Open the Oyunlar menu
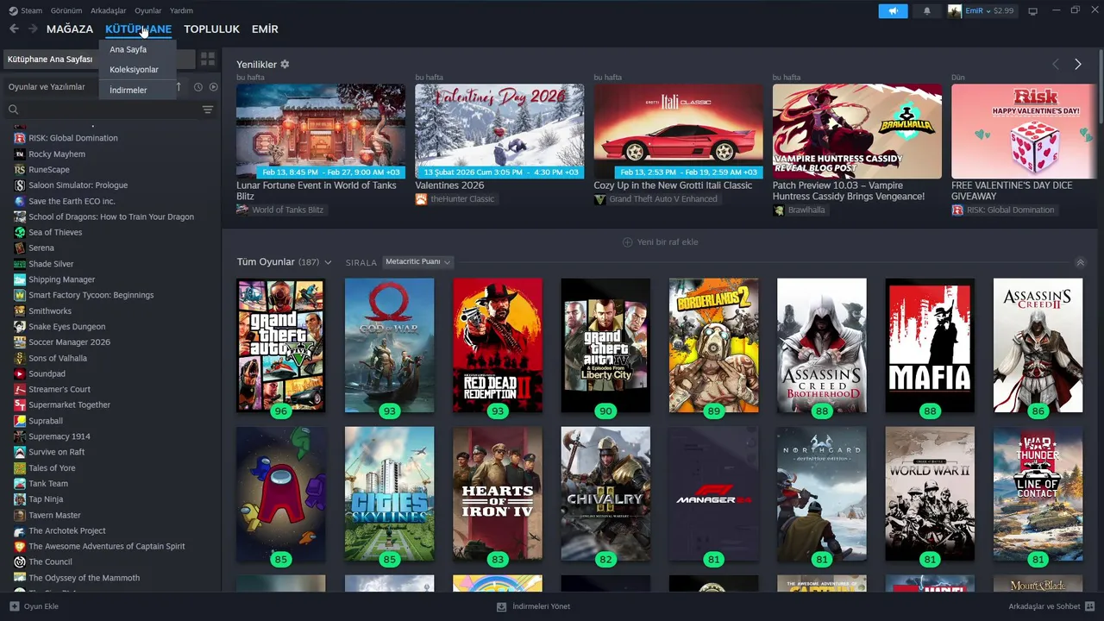The height and width of the screenshot is (621, 1104). 147,10
